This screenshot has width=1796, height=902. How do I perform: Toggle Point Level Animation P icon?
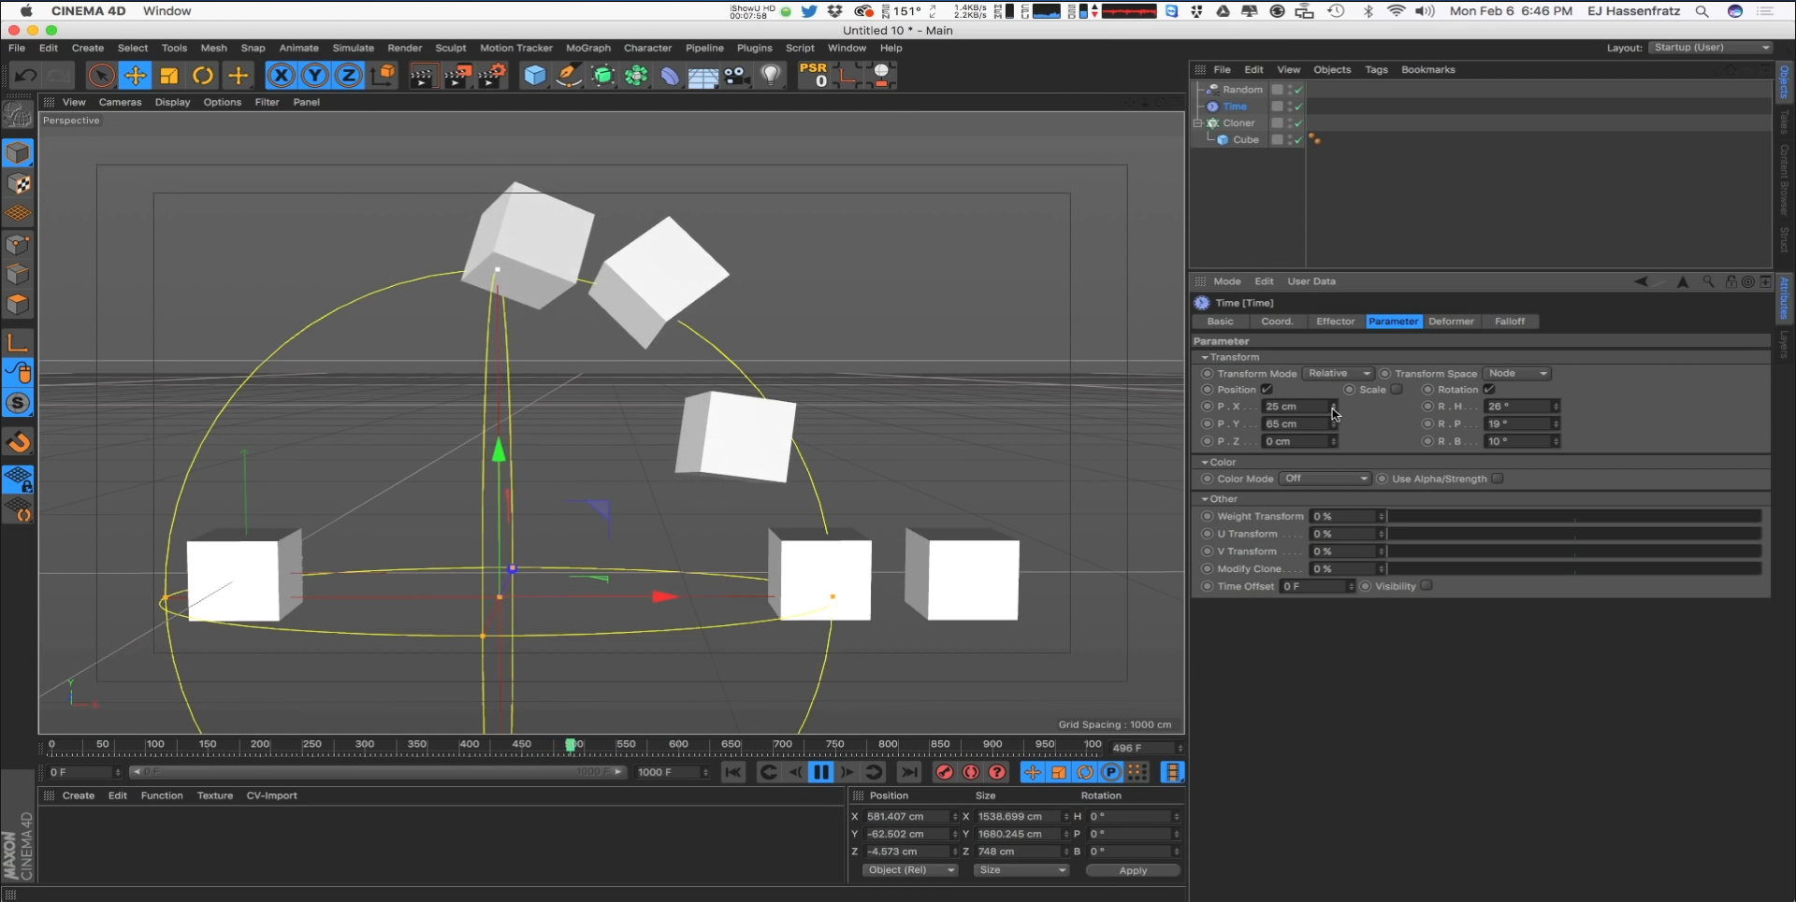coord(1110,772)
